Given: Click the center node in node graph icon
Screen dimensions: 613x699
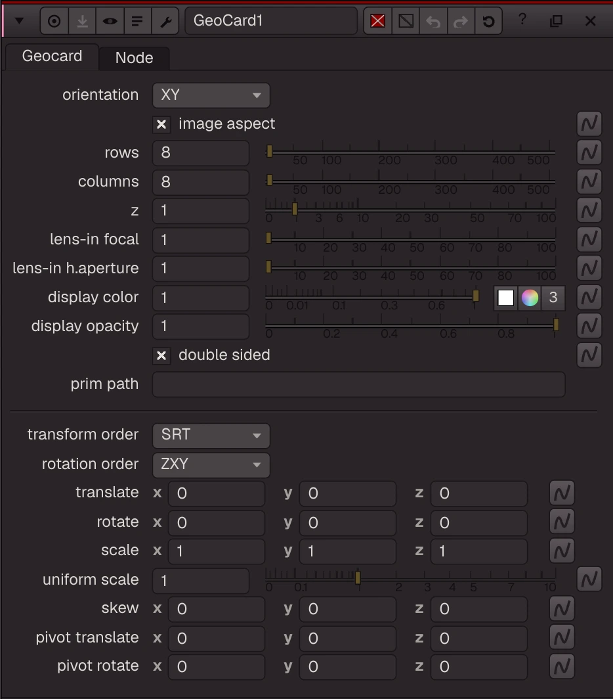Looking at the screenshot, I should pyautogui.click(x=54, y=21).
